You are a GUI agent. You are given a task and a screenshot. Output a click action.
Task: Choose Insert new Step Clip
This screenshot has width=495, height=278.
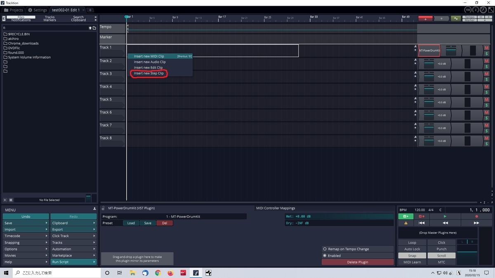(160, 73)
